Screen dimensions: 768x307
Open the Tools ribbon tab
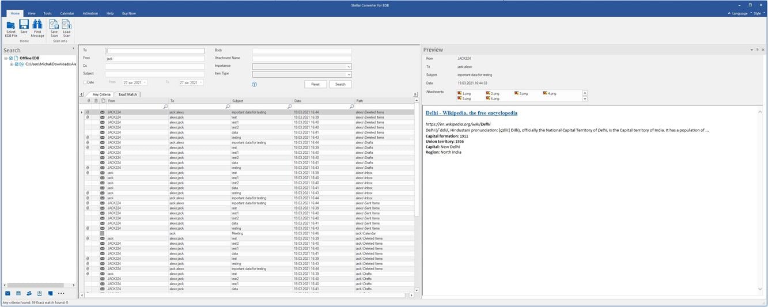tap(47, 13)
